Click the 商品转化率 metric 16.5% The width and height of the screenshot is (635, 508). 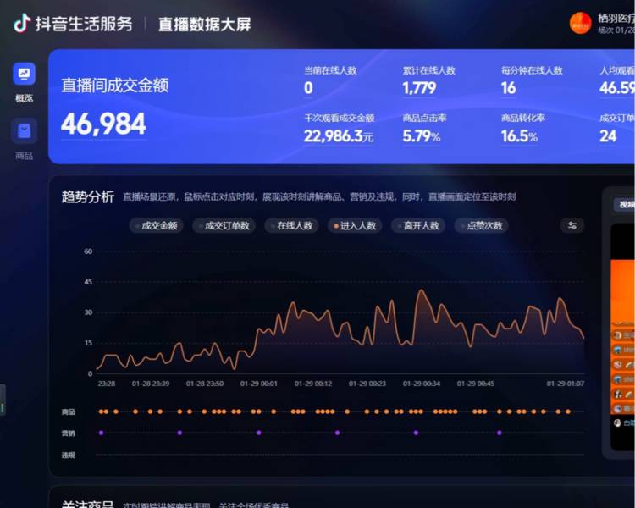[x=519, y=135]
